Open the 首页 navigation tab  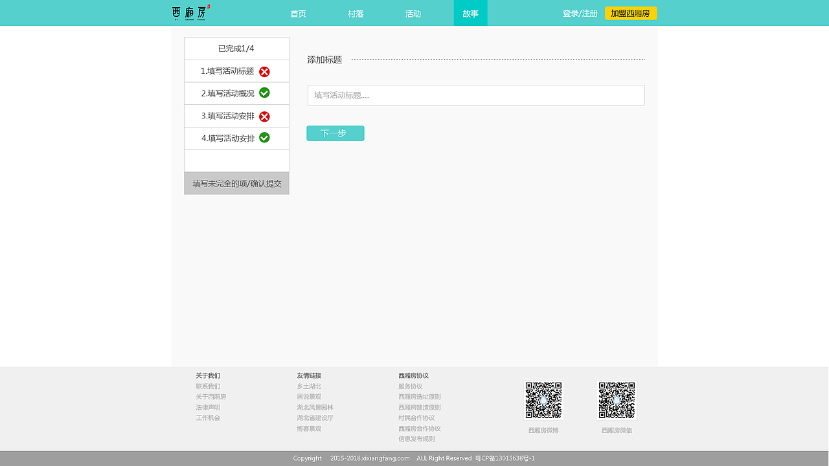point(298,13)
